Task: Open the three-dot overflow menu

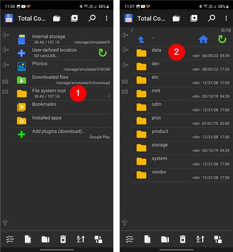Action: [107, 18]
